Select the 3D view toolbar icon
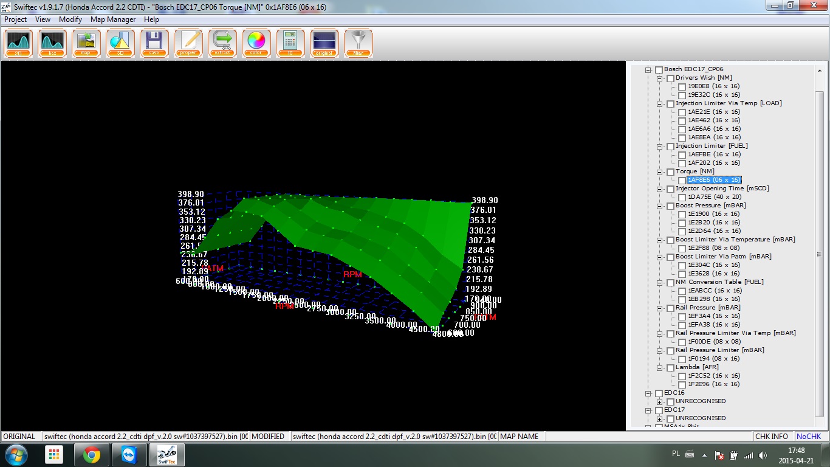The height and width of the screenshot is (467, 830). click(120, 43)
